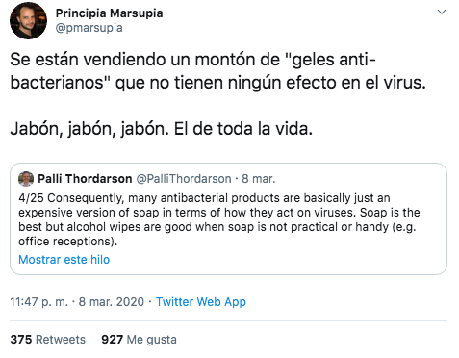Click the 8 mar. 2020 date
Screen dimensions: 459x358
pyautogui.click(x=112, y=302)
